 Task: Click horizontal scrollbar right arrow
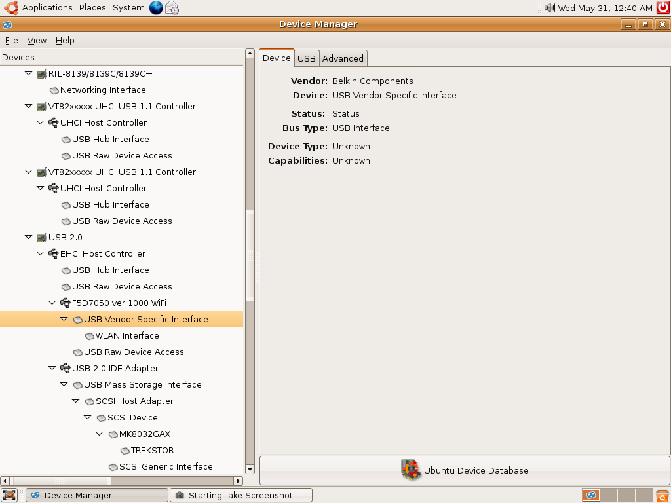239,481
